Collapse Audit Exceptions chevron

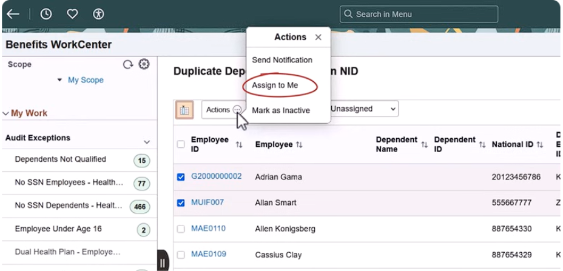pos(147,142)
